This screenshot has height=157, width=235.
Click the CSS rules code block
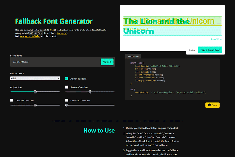[x=172, y=79]
